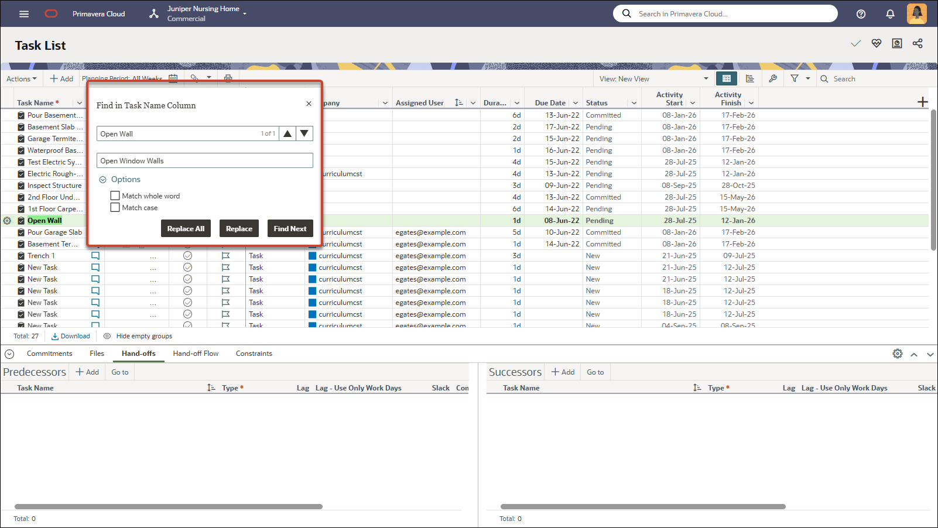
Task: Click the Download link
Action: pos(71,336)
